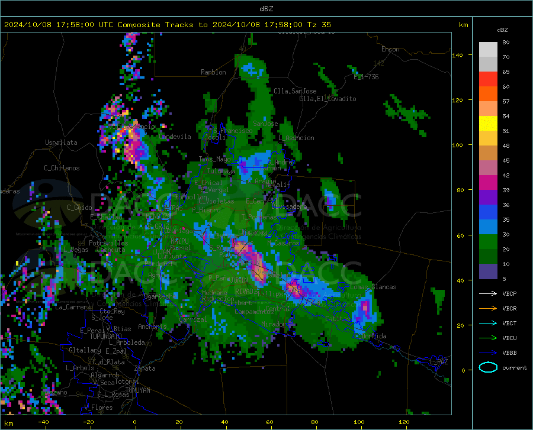Click the La_Carrera place label
Viewport: 533px width, 430px height.
[x=73, y=307]
